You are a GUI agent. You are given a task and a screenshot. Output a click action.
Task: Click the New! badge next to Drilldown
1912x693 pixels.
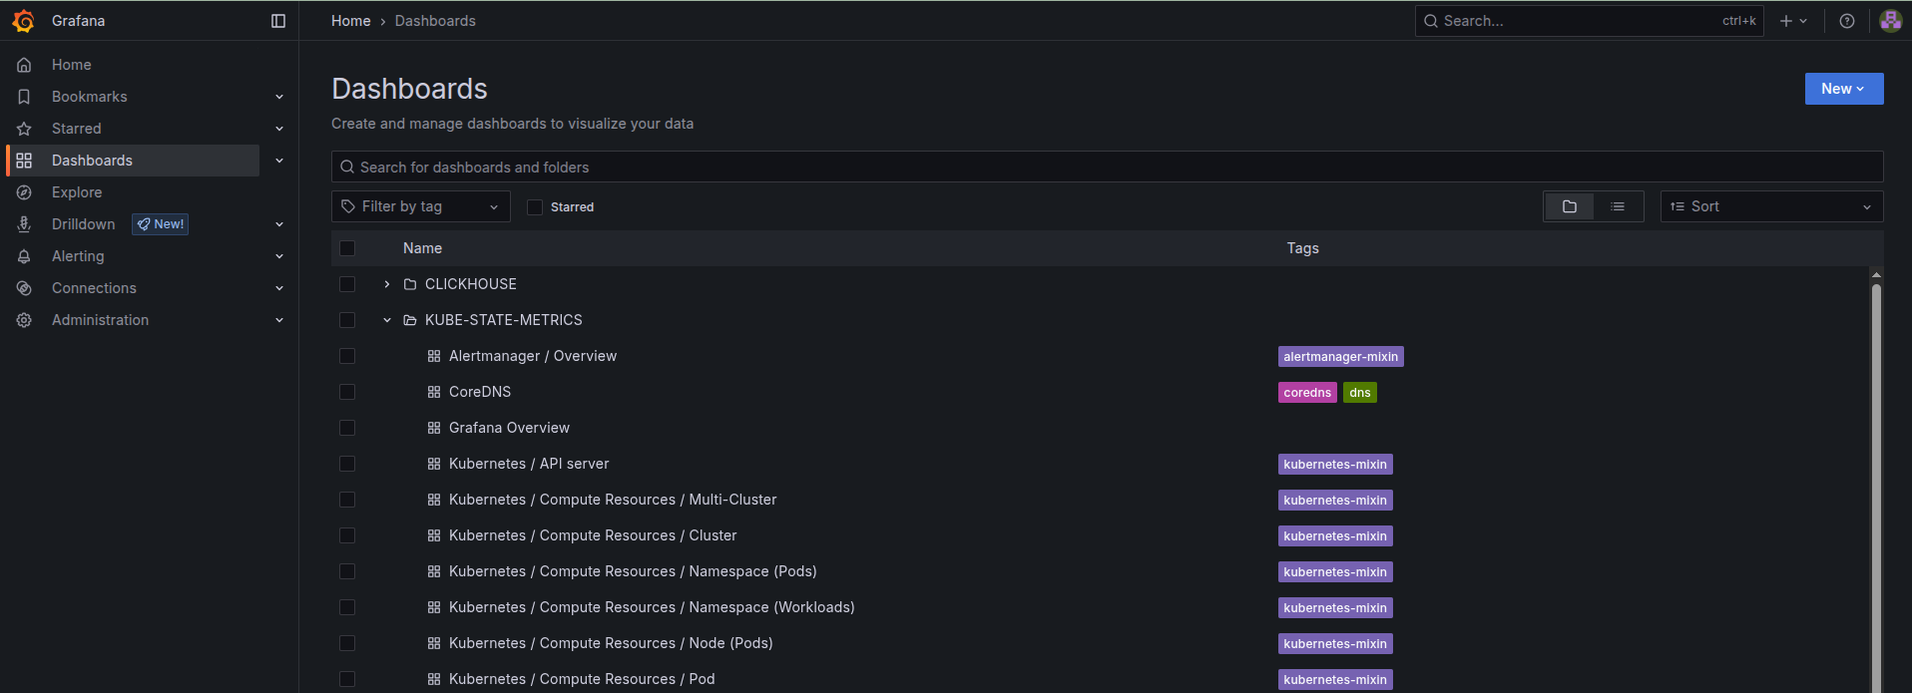pos(161,224)
